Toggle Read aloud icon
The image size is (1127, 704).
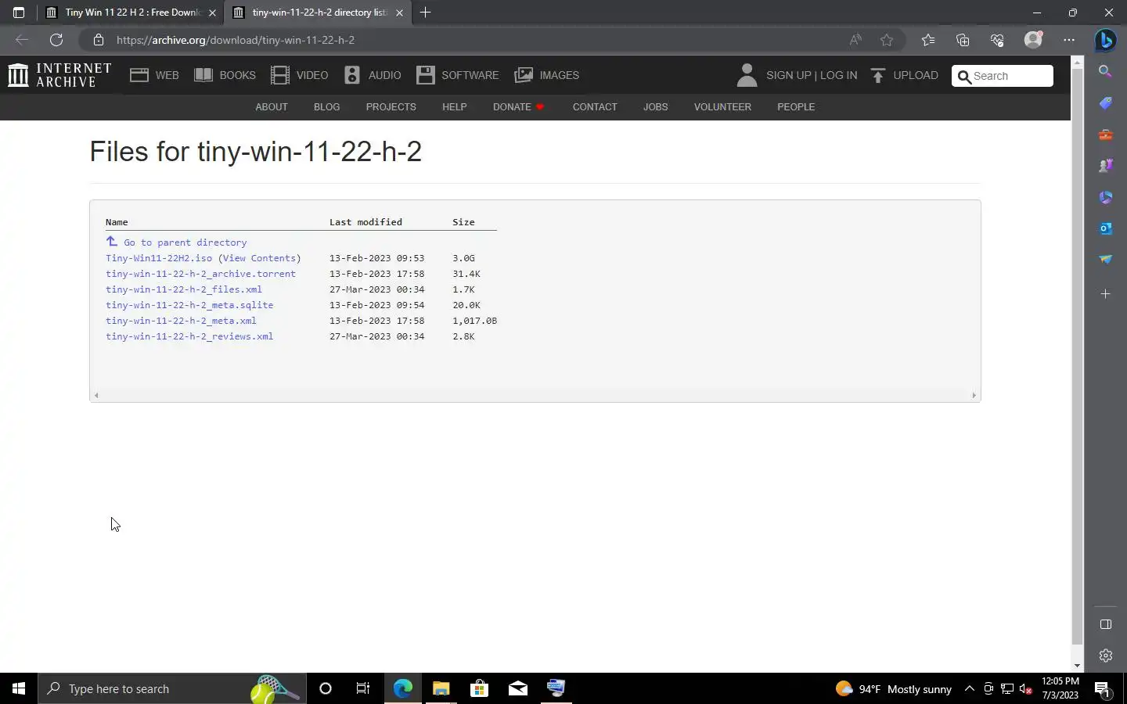[x=855, y=40]
